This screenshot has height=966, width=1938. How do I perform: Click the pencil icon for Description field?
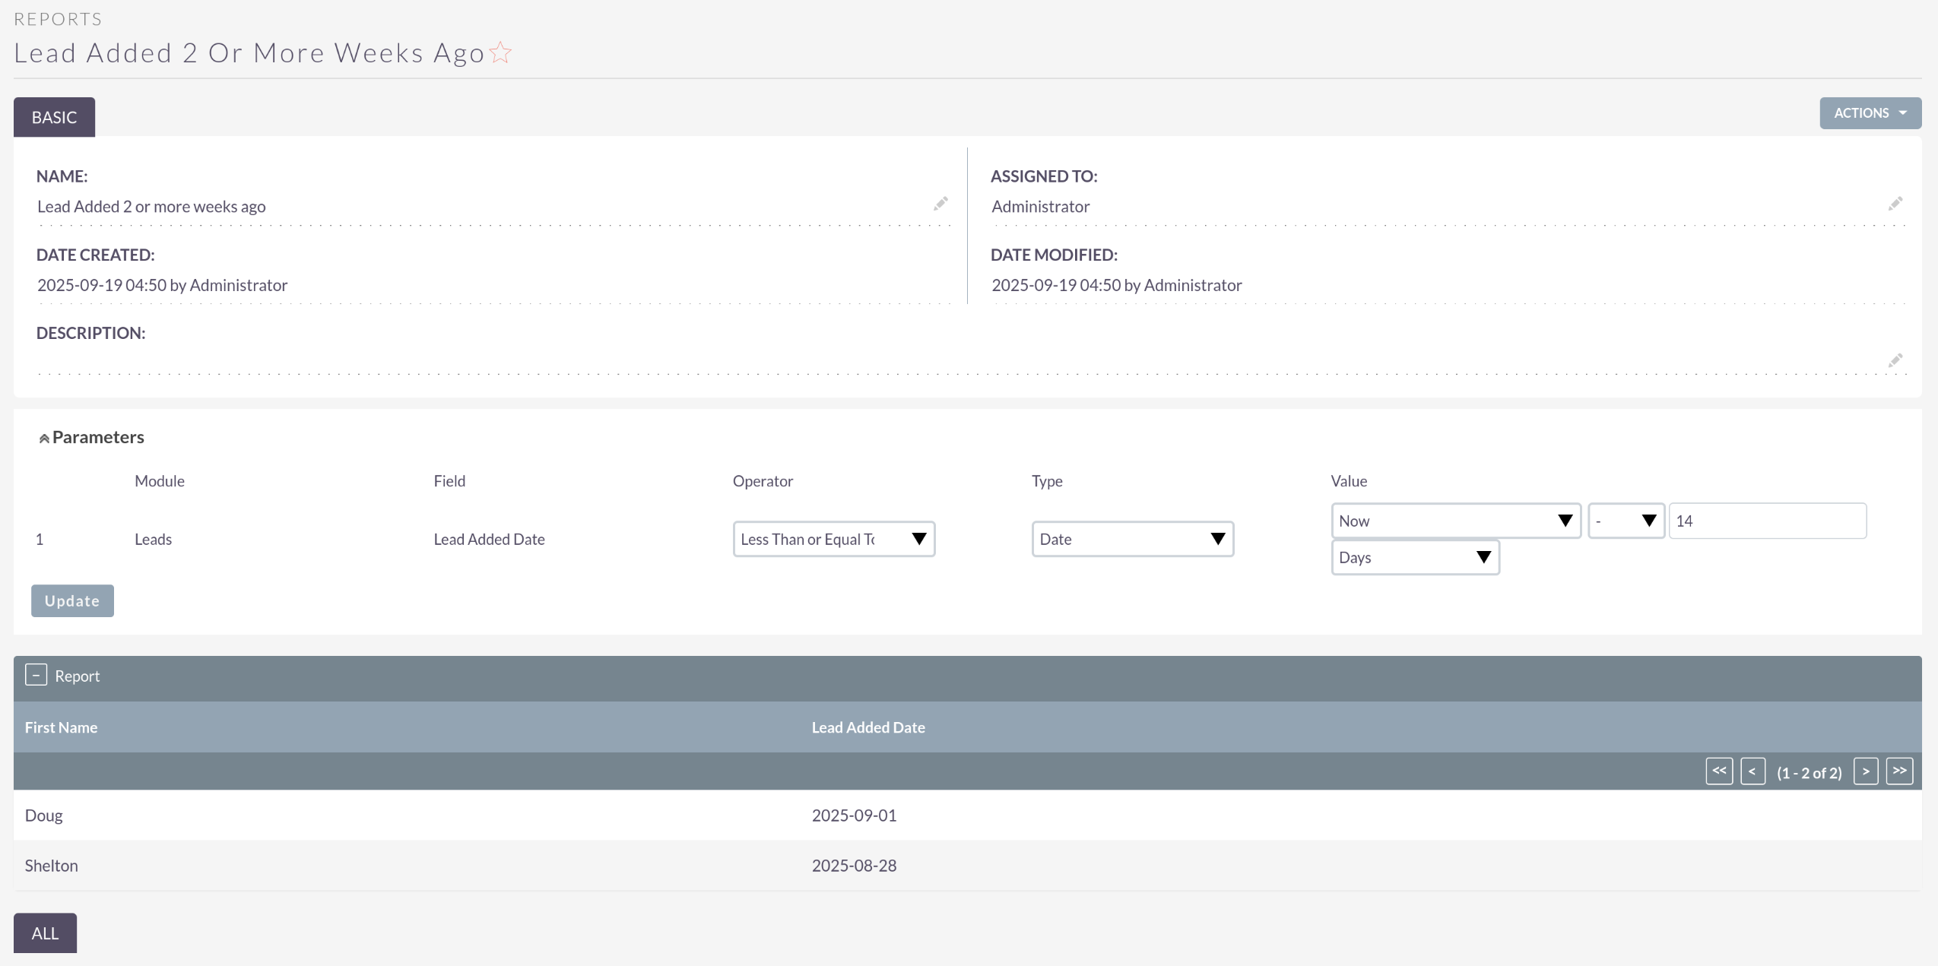(1895, 360)
